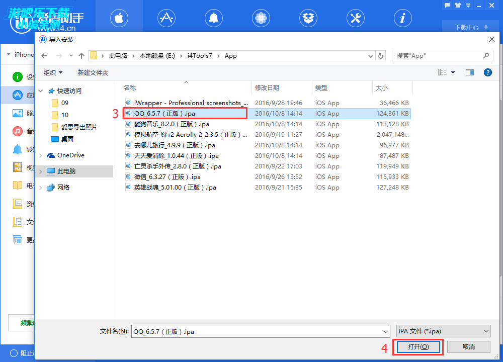Open the toolbox wrench tab in main toolbar

tap(356, 18)
